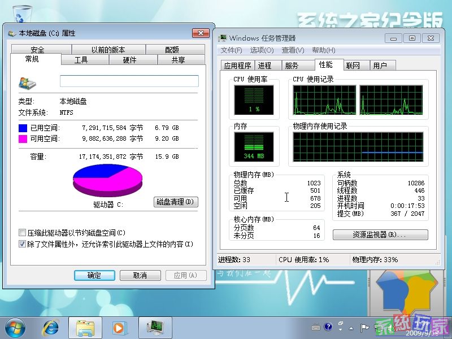Switch to the 进程 tab
Screen dimensions: 452x339
[267, 66]
